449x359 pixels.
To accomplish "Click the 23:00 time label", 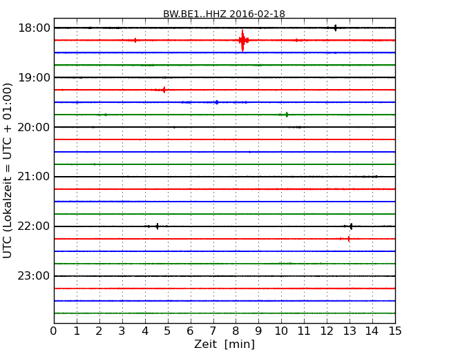I will (34, 276).
